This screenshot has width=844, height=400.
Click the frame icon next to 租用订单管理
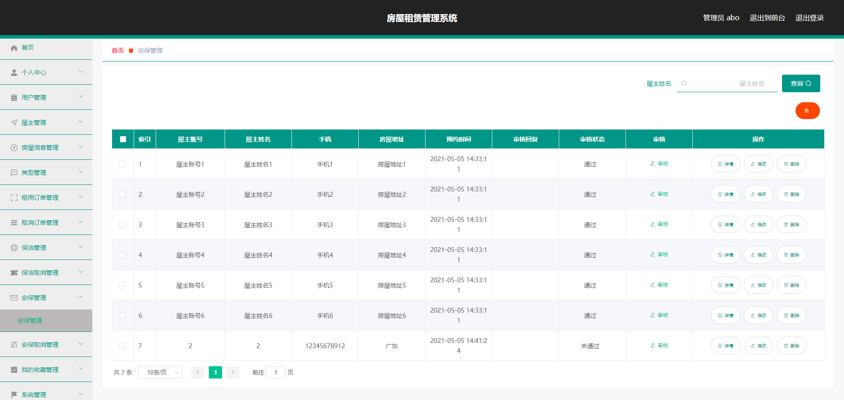[14, 198]
